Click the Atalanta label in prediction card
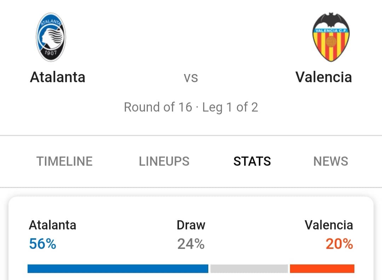The height and width of the screenshot is (280, 382). point(52,225)
